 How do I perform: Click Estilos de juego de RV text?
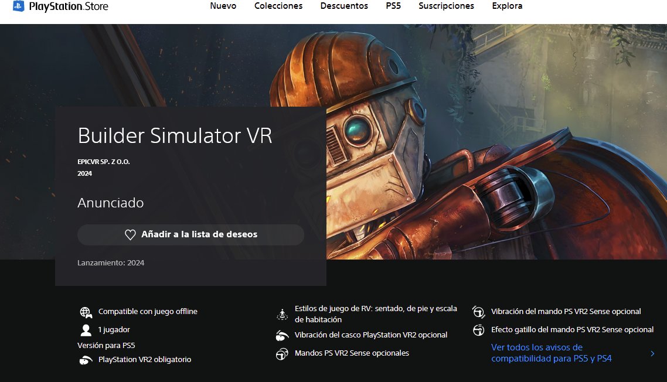coord(376,314)
